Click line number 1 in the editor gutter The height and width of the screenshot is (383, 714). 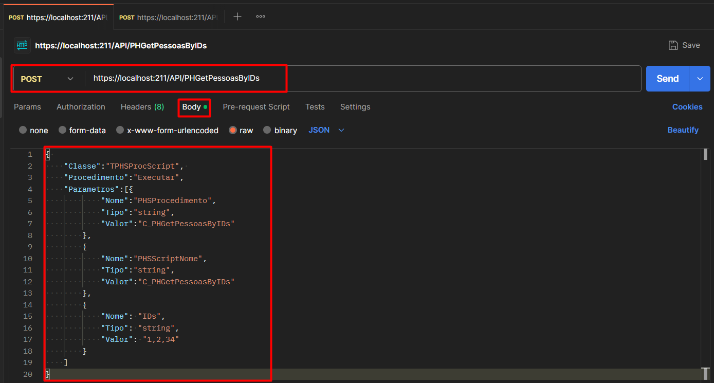[30, 154]
